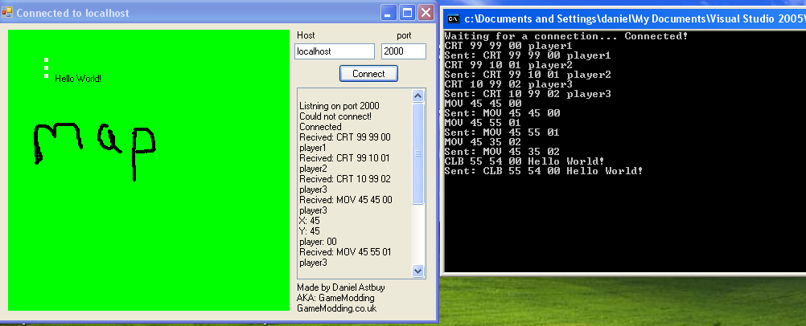
Task: Click the log's vertical scrollbar thumb
Action: pyautogui.click(x=417, y=153)
